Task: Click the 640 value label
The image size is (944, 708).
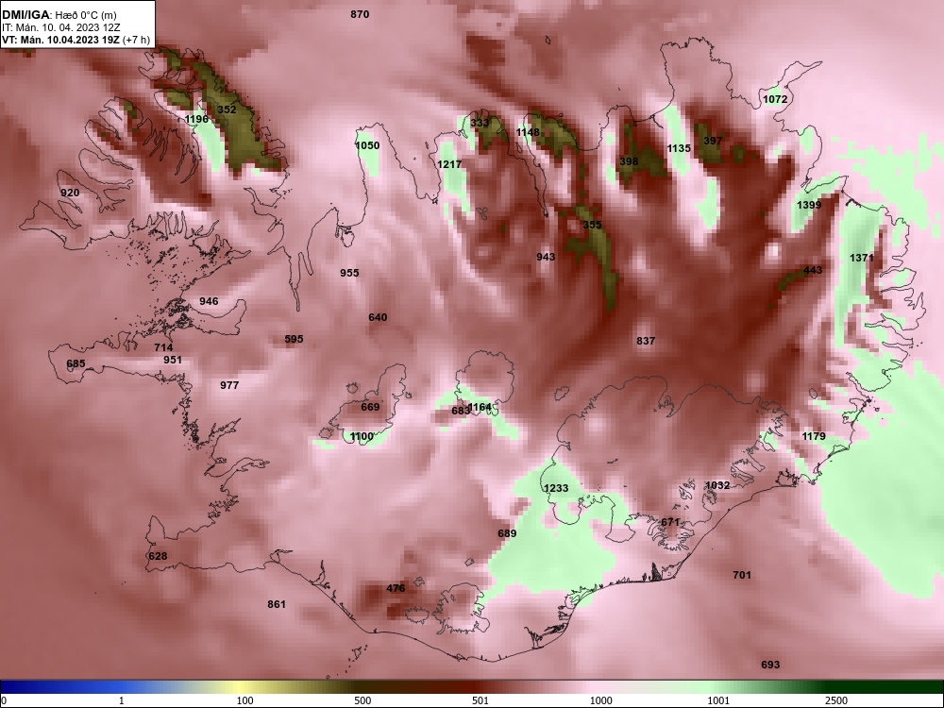Action: [378, 317]
